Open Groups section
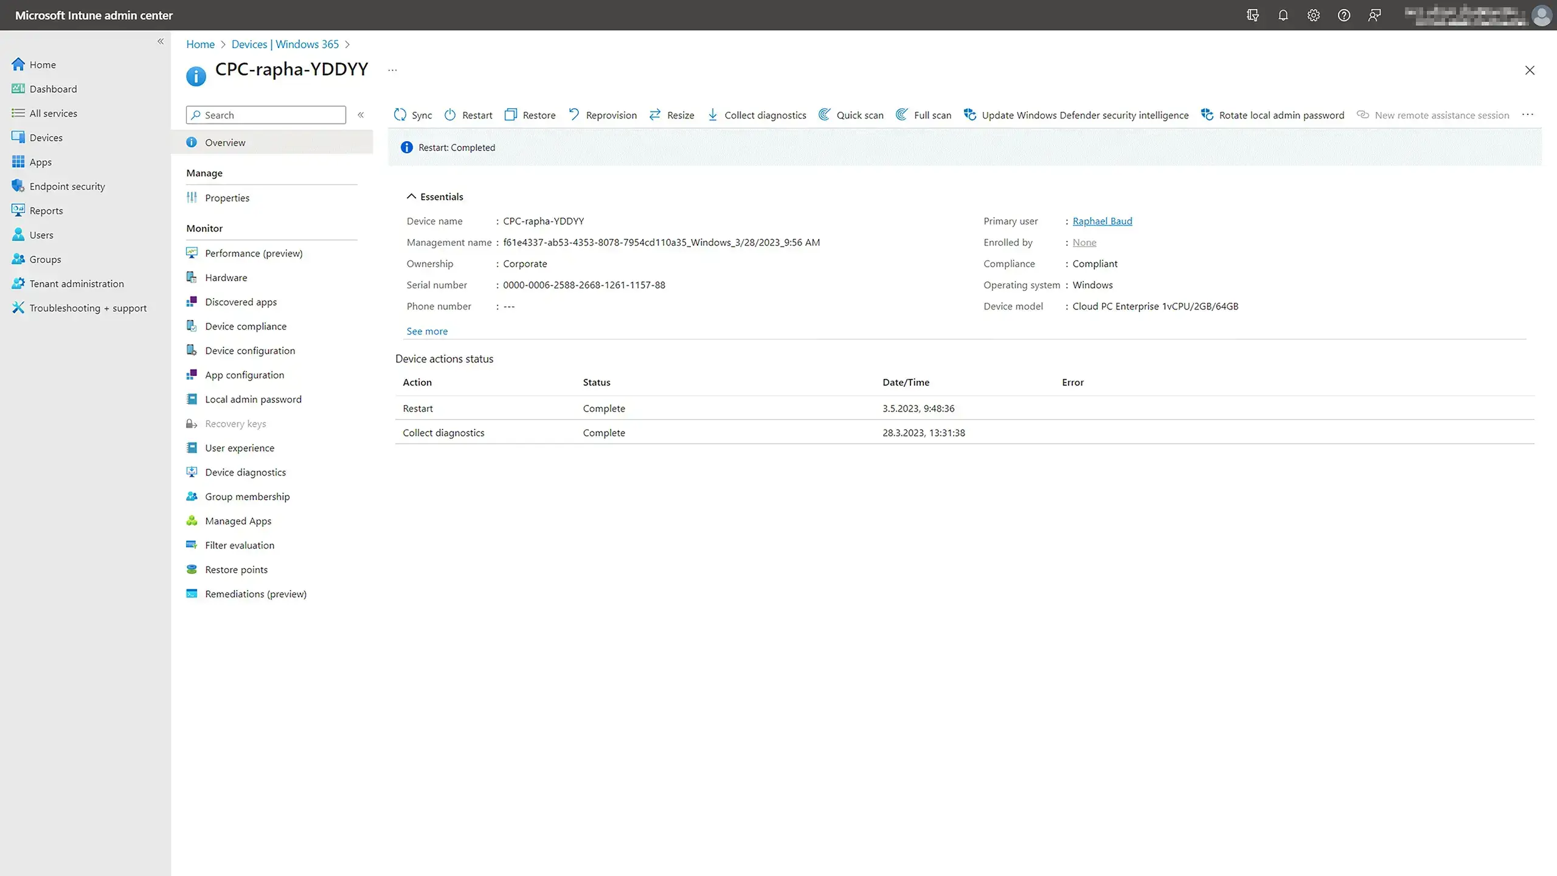 pos(36,259)
